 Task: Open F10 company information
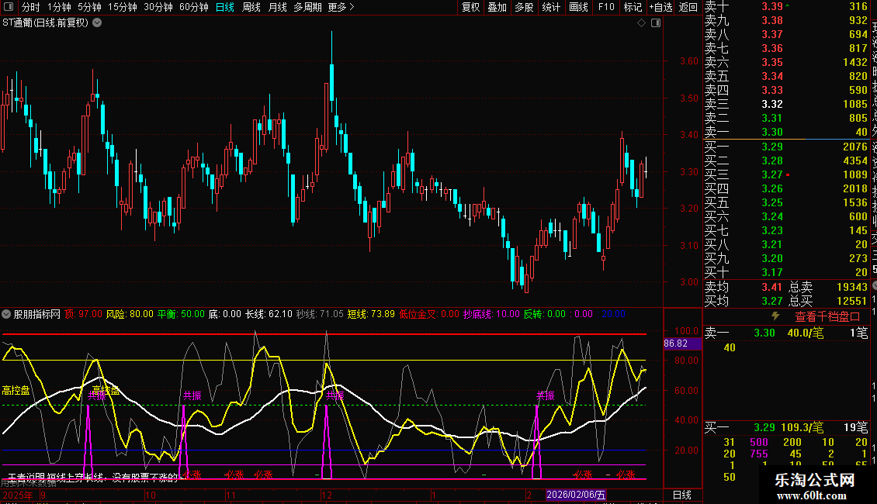click(606, 7)
